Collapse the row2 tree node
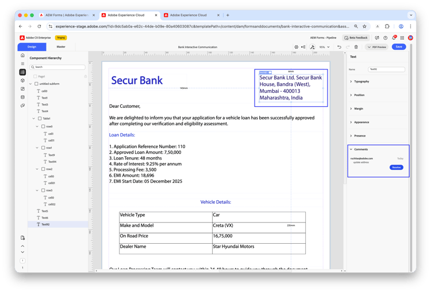 (x=37, y=169)
